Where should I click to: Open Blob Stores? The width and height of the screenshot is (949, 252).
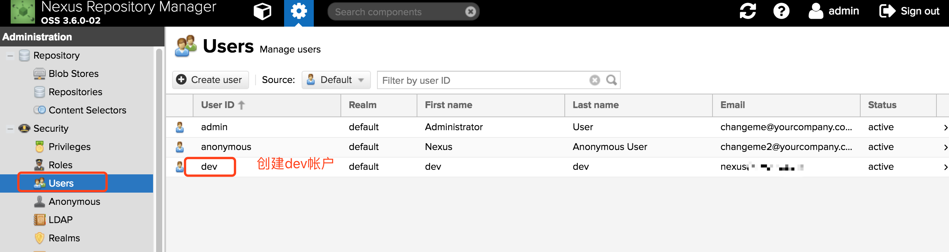(73, 73)
